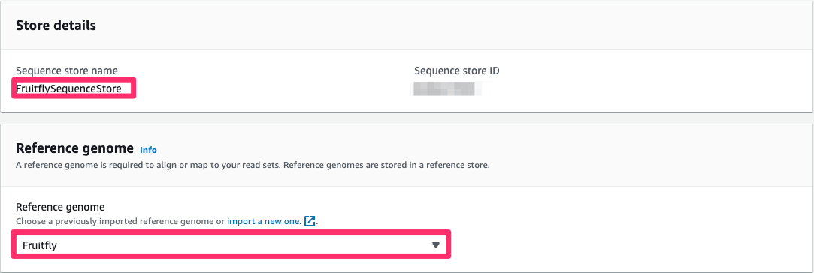Click the Sequence store name label

click(67, 70)
